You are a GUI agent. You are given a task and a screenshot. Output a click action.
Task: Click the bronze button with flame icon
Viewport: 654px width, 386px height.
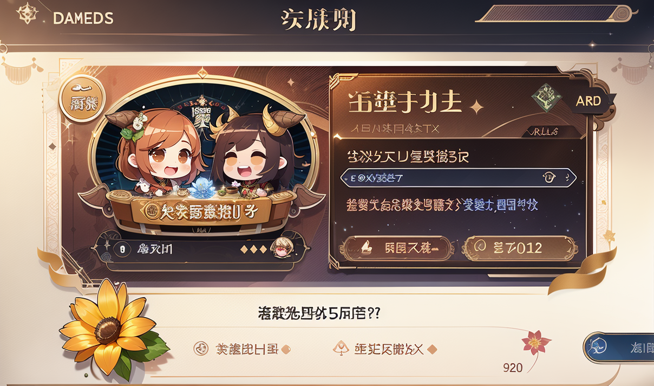pos(397,248)
